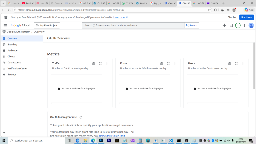Click the OAuth token grant rate help icon
Image resolution: width=256 pixels, height=144 pixels.
[x=81, y=117]
